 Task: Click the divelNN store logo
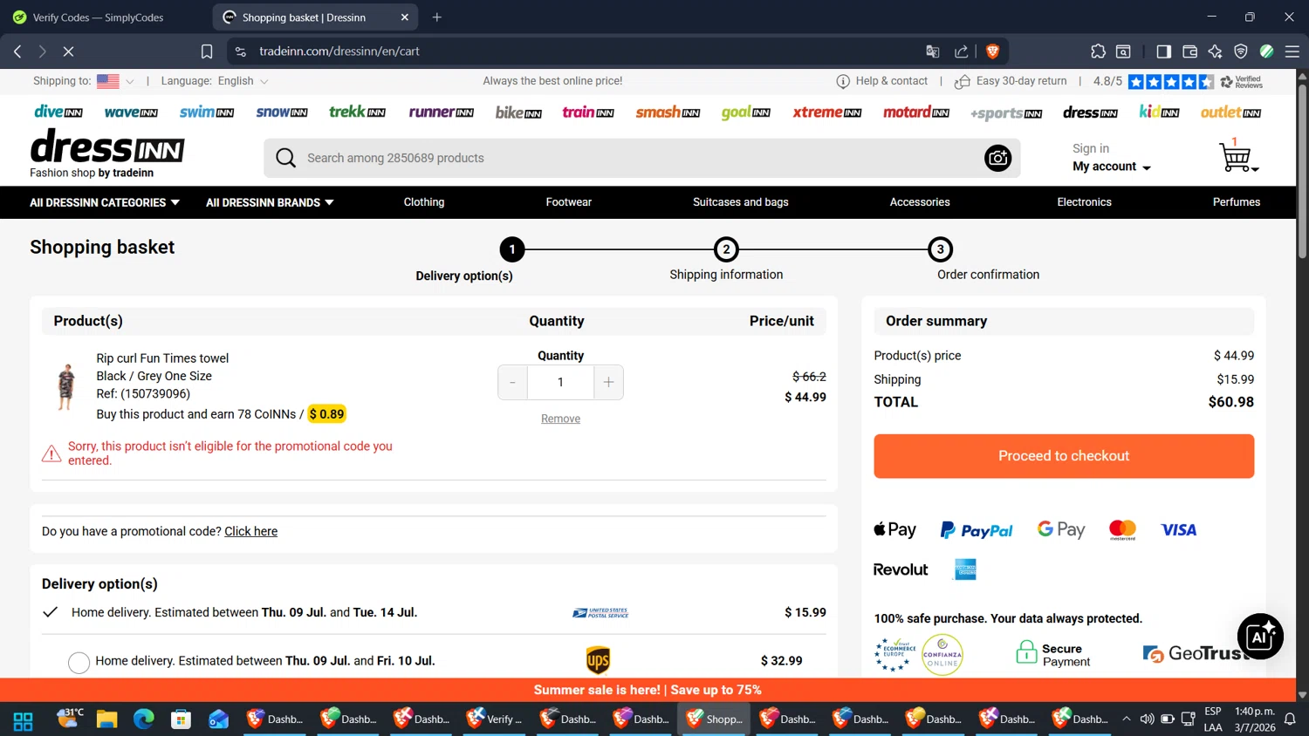tap(58, 112)
